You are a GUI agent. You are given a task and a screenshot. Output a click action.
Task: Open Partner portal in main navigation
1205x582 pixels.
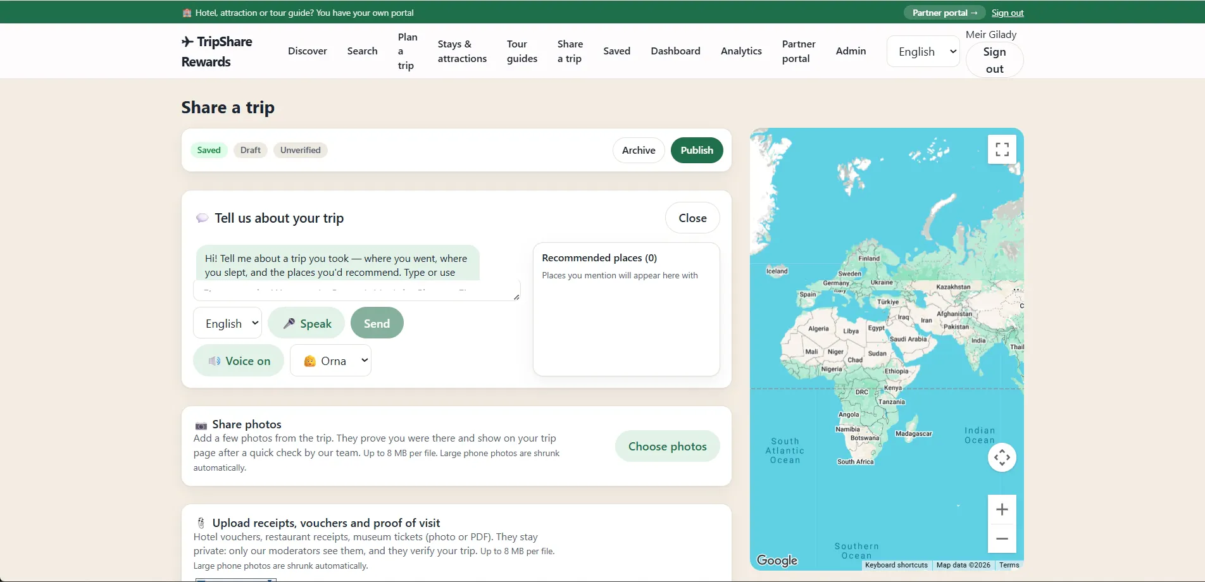click(799, 51)
